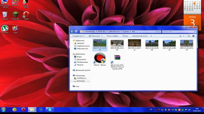Launch Opera from the desktop icon

click(26, 16)
